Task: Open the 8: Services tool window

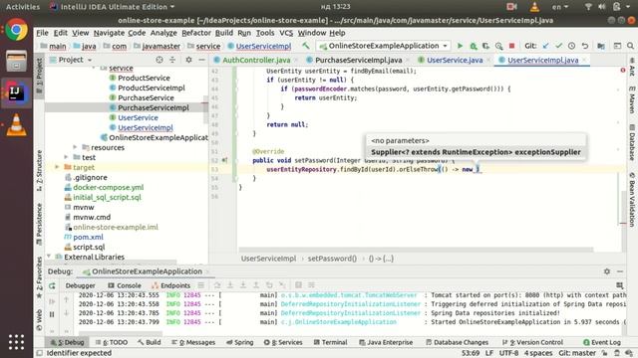Action: [x=283, y=342]
